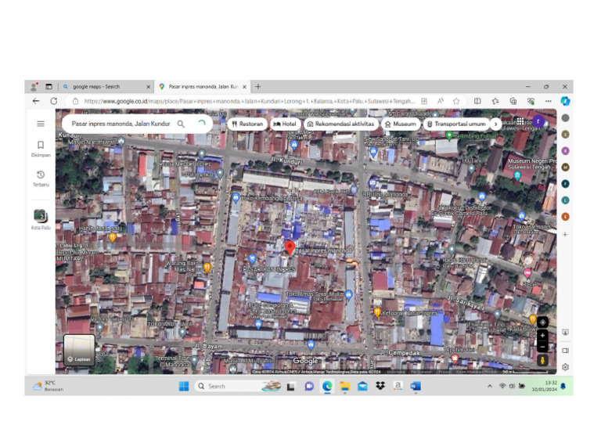Viewport: 601px width, 425px height.
Task: Open Microsoft Edge from taskbar
Action: (x=327, y=387)
